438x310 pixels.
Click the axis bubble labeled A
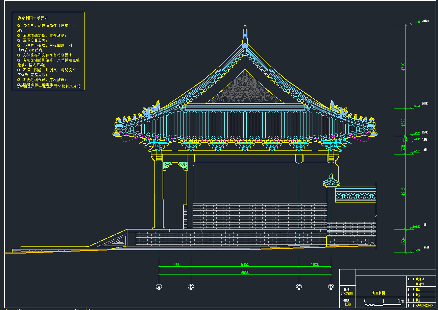[x=159, y=287]
